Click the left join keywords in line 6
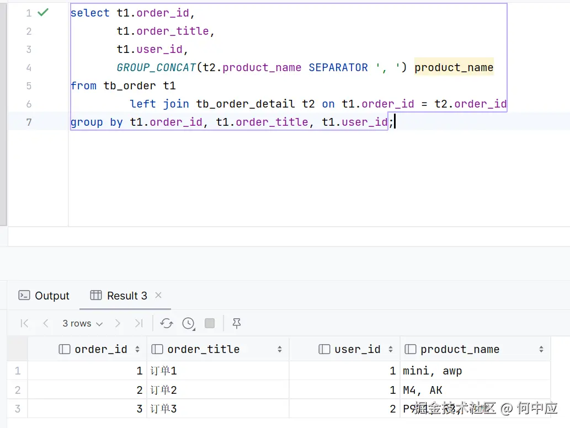570x428 pixels. 159,104
